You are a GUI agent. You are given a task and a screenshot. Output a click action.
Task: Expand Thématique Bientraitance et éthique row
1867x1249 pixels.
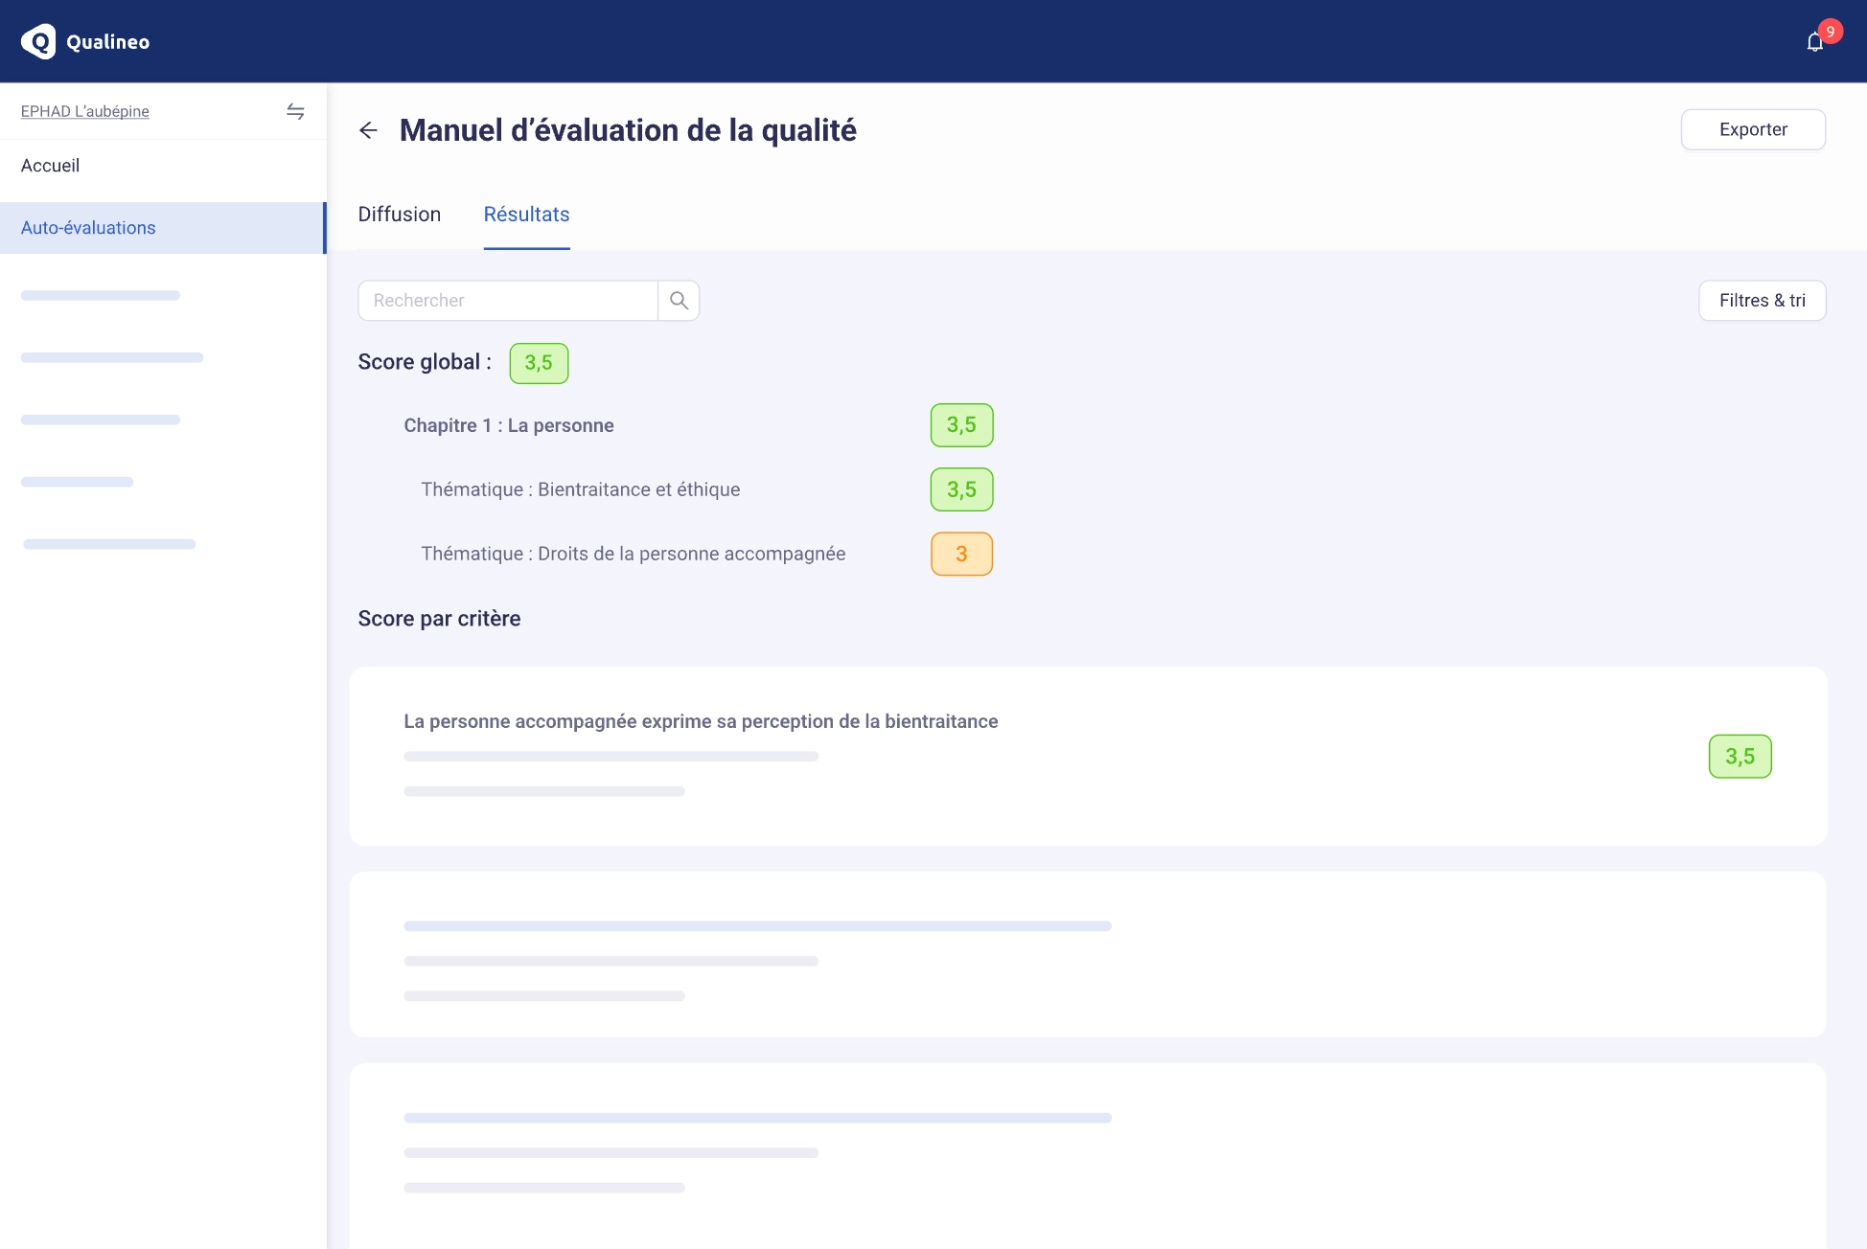point(580,489)
